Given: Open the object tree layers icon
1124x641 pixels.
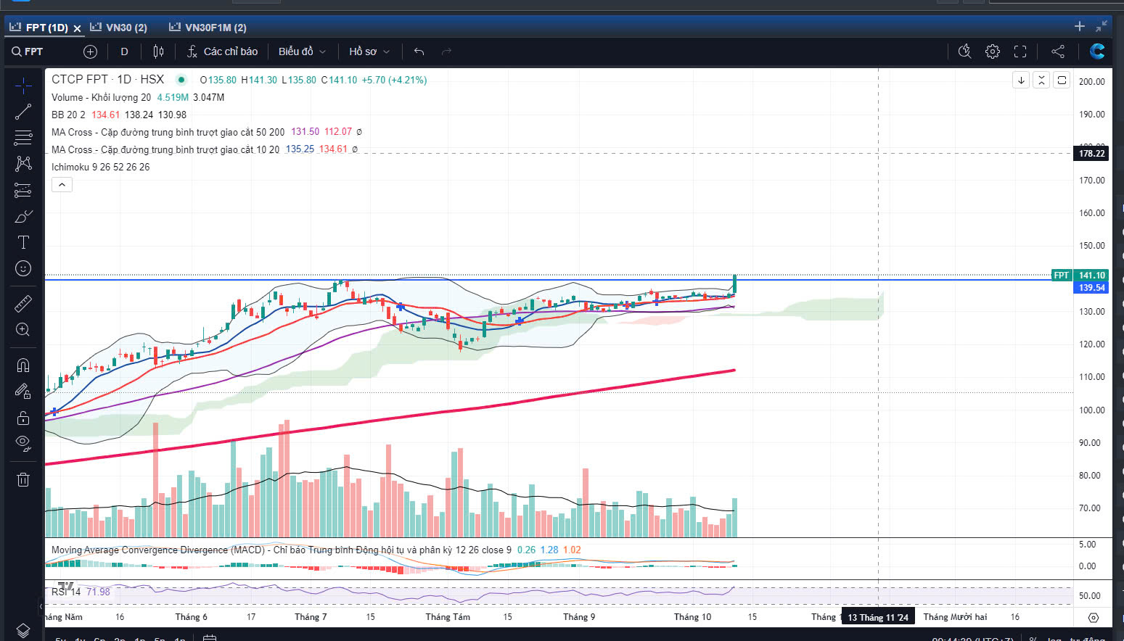Looking at the screenshot, I should pyautogui.click(x=23, y=630).
